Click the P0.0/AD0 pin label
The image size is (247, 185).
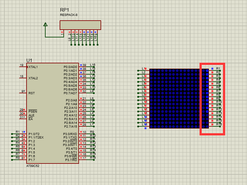(x=70, y=67)
